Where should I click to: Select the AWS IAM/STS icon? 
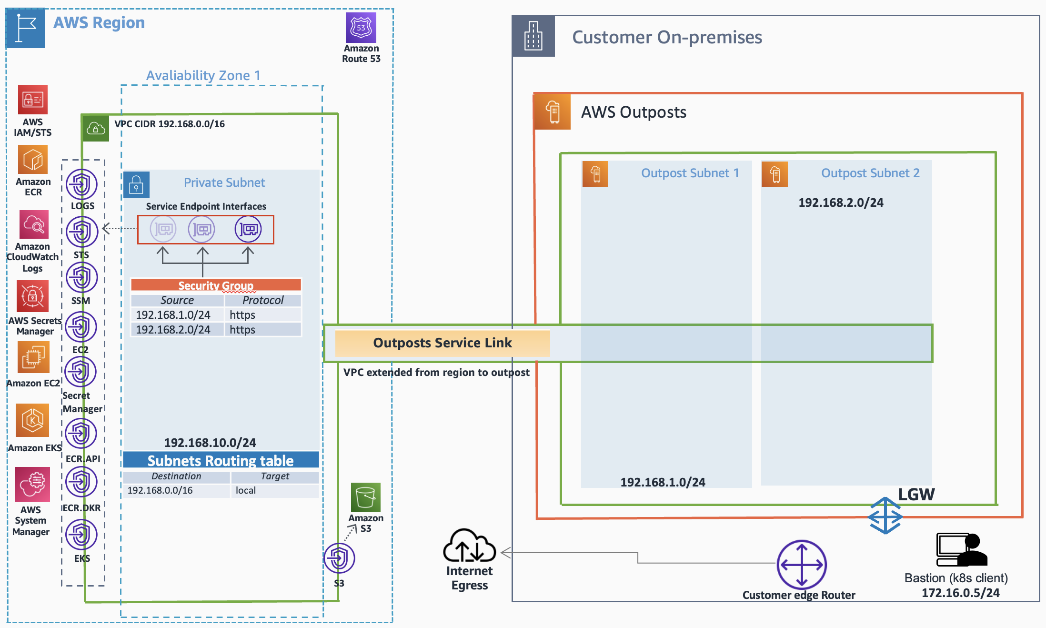(x=33, y=100)
